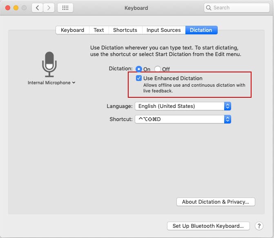Click the back navigation arrow

(37, 8)
